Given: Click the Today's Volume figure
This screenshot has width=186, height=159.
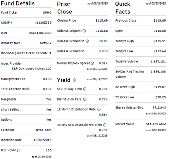Looking at the screenshot, I should tap(158, 62).
